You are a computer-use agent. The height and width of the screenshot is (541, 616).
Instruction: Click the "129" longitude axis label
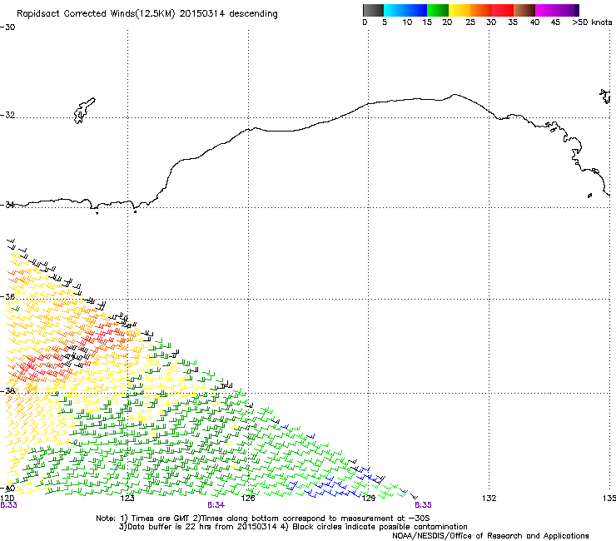click(x=369, y=499)
